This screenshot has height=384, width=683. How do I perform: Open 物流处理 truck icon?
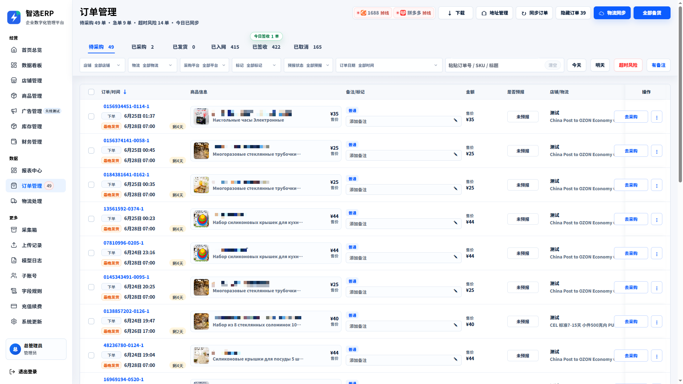(x=14, y=201)
